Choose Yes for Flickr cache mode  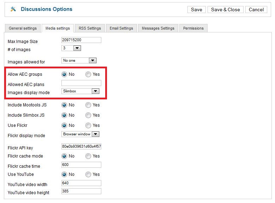[x=88, y=156]
